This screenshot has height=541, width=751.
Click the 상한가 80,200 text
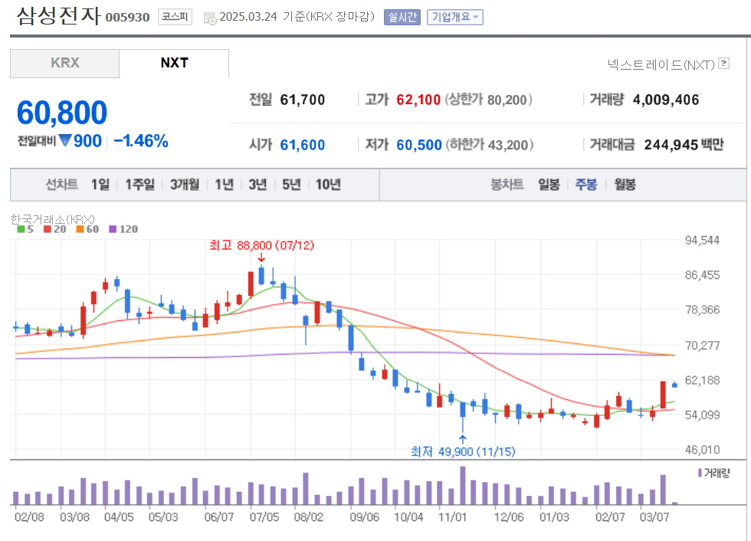pos(489,100)
